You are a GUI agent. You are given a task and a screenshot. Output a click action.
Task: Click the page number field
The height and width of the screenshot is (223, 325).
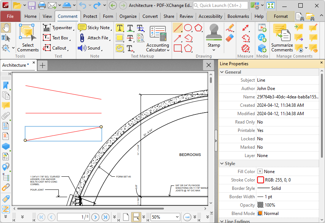point(73,217)
